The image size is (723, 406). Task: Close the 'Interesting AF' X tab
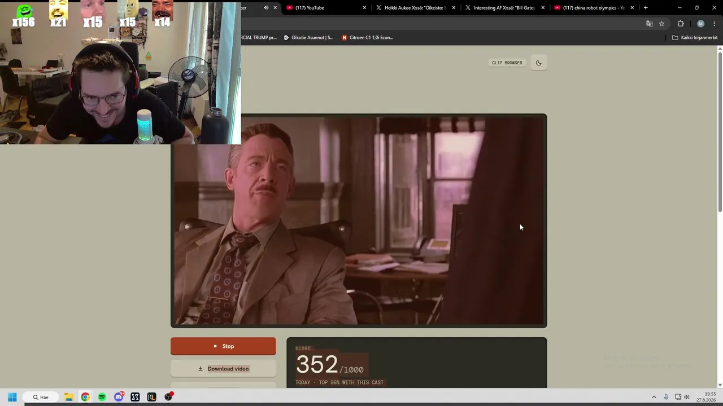[x=543, y=8]
